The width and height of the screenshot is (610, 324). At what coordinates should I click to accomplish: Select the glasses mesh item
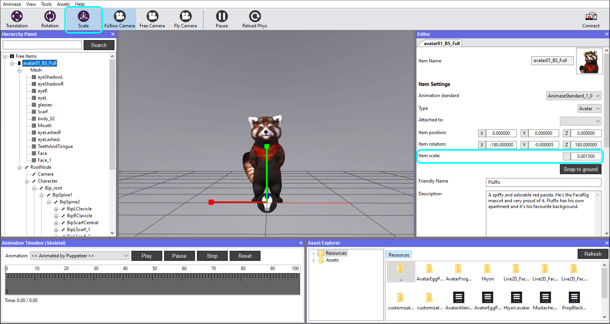point(45,105)
